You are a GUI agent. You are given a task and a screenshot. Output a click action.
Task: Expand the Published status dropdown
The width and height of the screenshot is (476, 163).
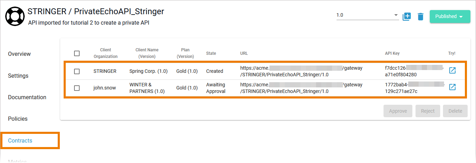[450, 16]
